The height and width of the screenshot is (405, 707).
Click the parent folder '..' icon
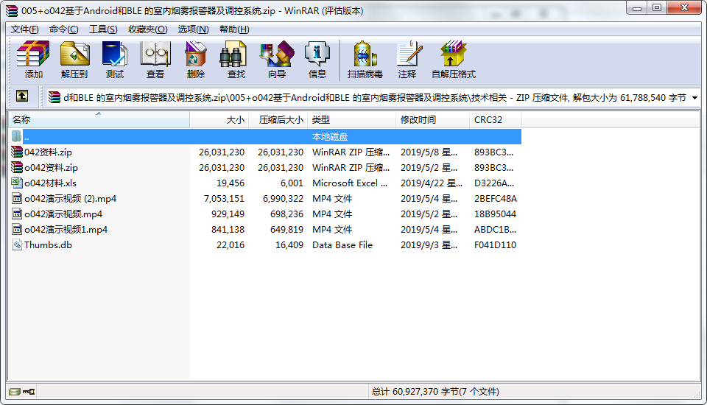tap(17, 136)
